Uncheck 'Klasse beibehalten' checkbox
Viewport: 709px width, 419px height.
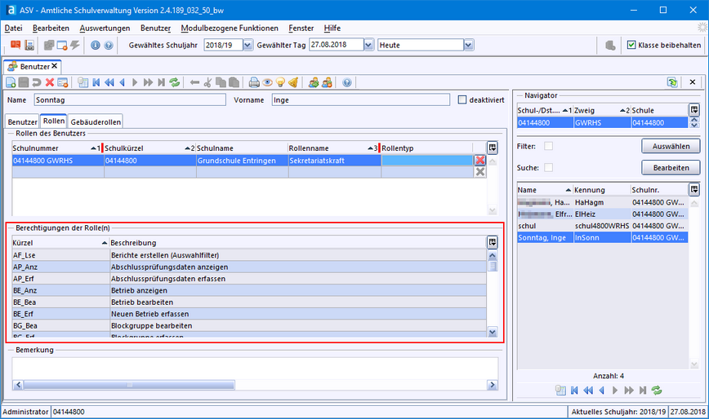631,45
